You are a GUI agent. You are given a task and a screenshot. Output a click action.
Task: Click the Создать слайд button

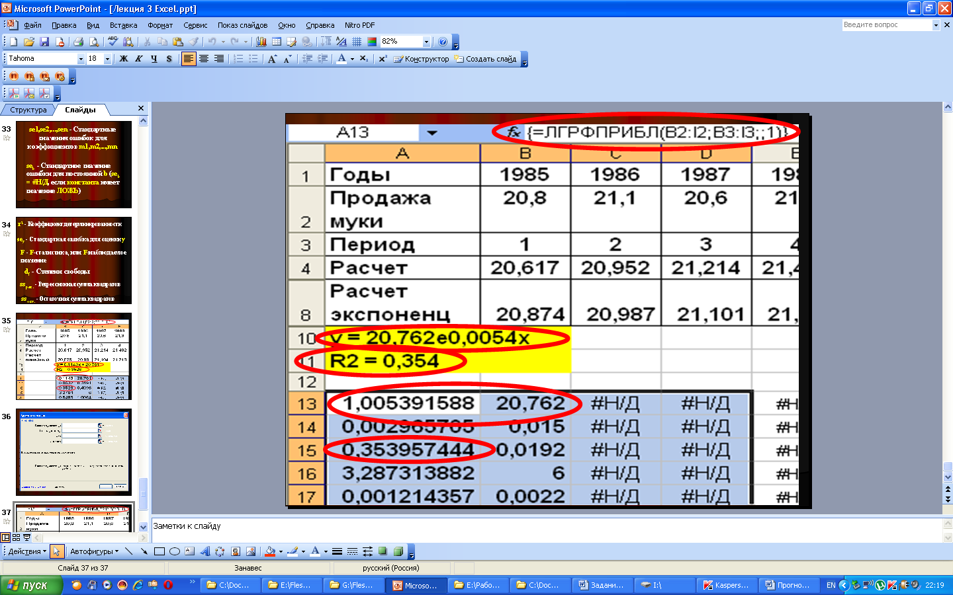(x=485, y=59)
